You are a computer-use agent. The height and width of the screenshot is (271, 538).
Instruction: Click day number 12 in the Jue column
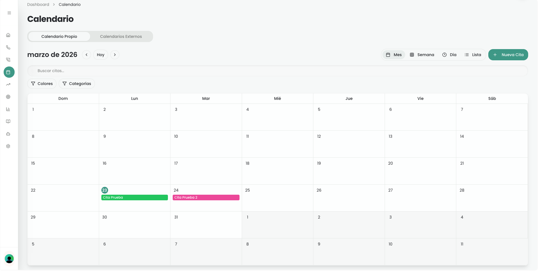coord(319,136)
